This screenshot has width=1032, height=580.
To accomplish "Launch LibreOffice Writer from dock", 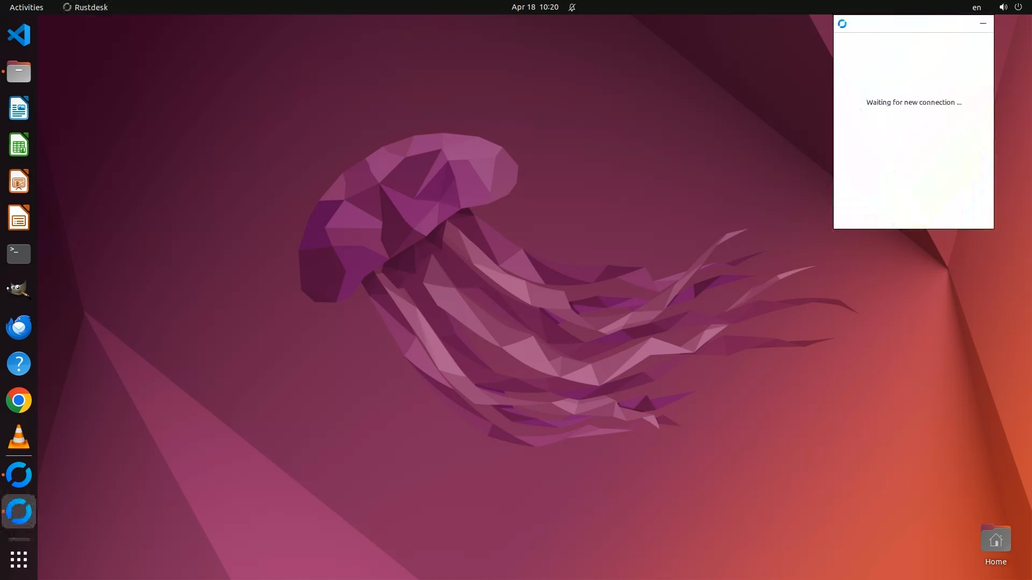I will (x=19, y=108).
